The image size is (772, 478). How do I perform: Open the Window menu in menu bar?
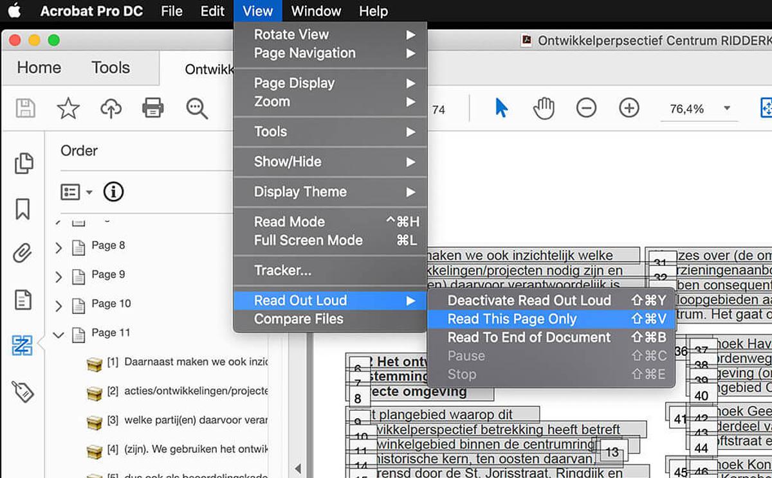(x=315, y=11)
